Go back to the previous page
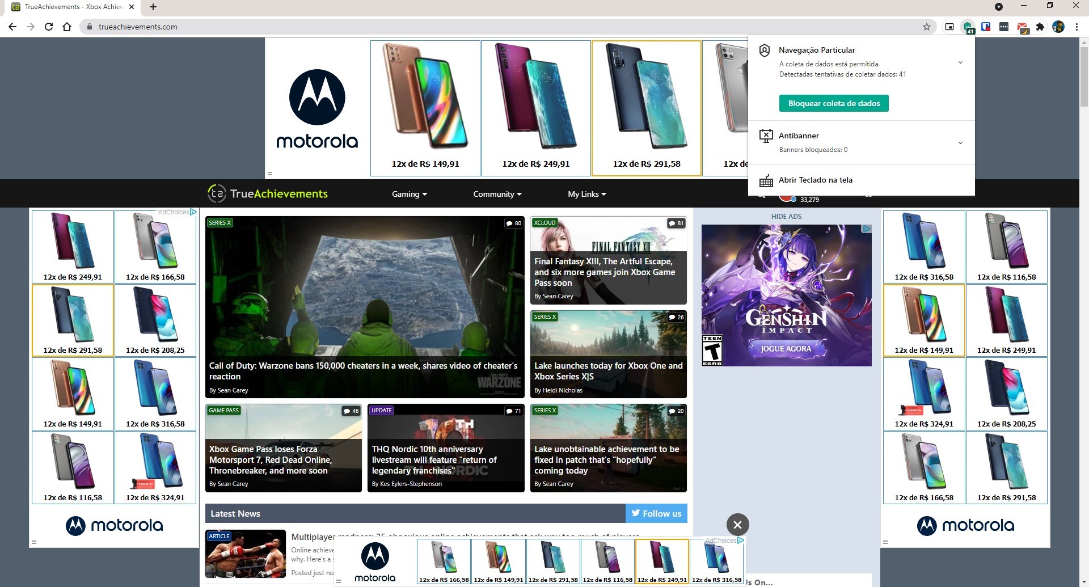 pos(12,27)
